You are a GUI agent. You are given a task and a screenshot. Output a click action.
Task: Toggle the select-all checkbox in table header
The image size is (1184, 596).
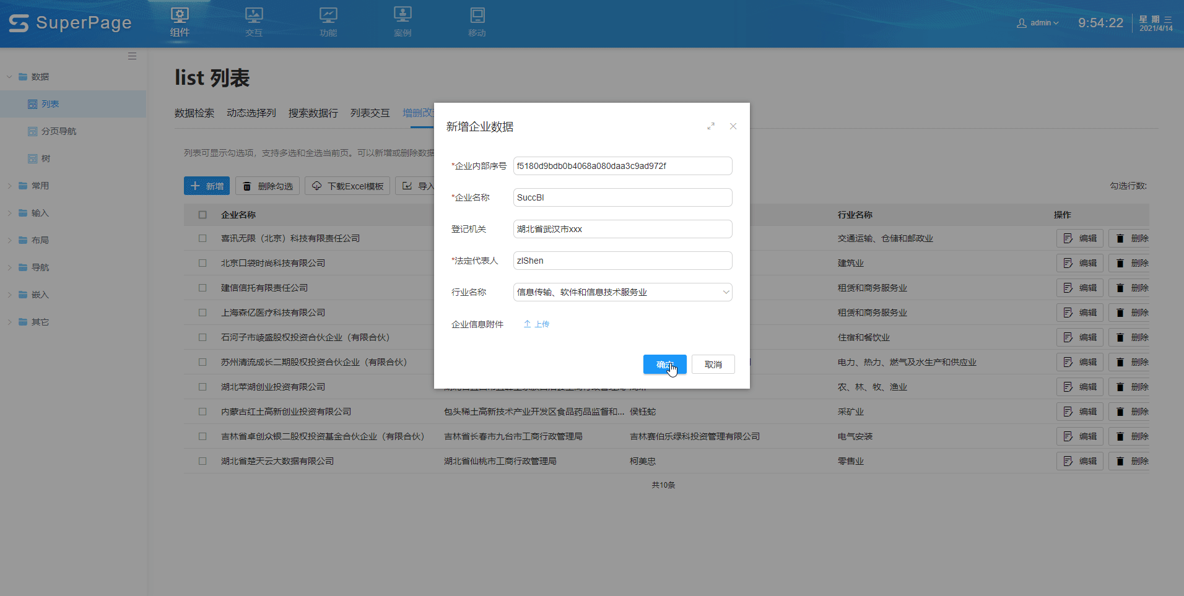tap(202, 215)
